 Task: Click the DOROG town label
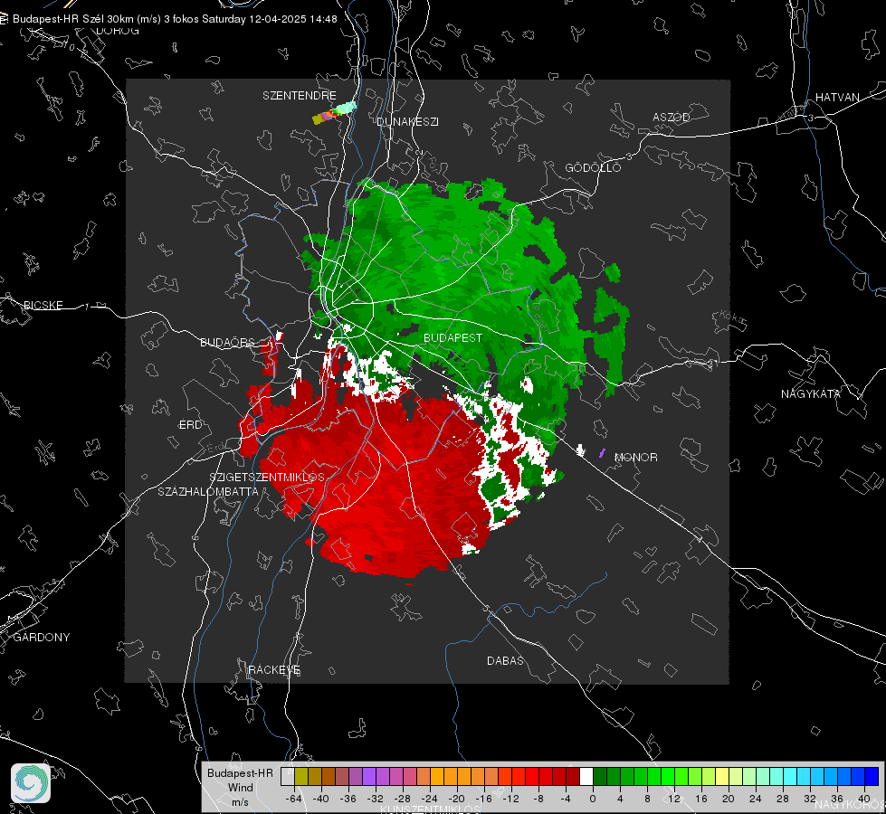pyautogui.click(x=118, y=31)
